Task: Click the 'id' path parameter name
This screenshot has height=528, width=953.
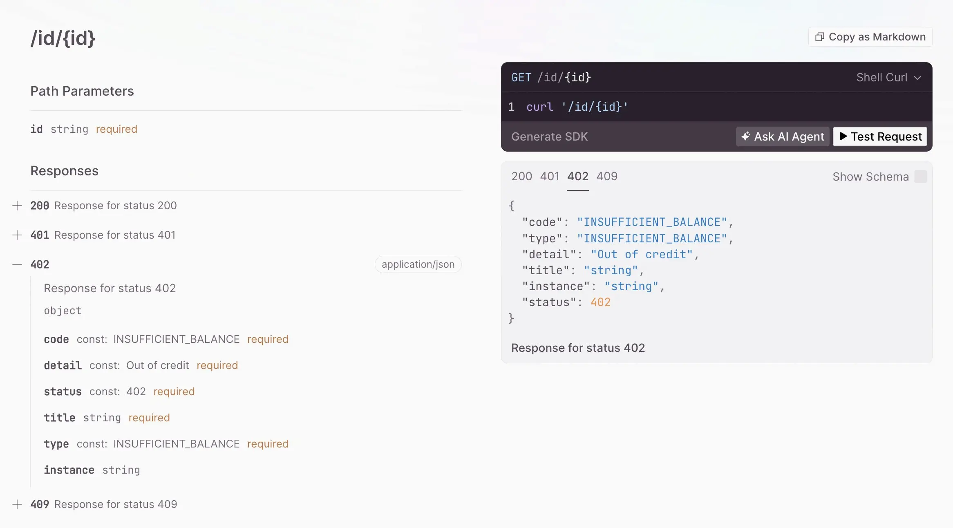Action: [x=36, y=129]
